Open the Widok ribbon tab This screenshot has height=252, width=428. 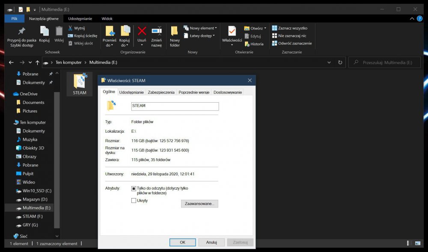pyautogui.click(x=107, y=19)
